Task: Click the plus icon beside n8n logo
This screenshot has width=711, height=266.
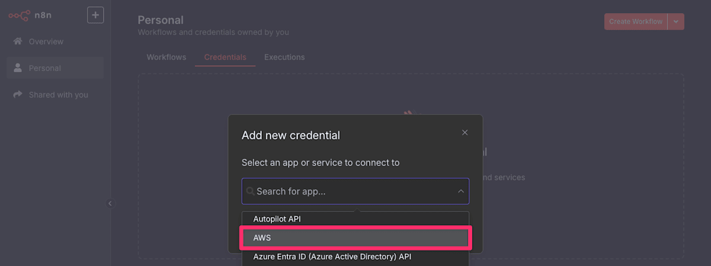Action: (95, 15)
